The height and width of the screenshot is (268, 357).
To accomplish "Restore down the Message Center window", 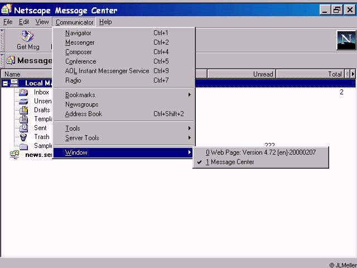I will click(x=337, y=10).
